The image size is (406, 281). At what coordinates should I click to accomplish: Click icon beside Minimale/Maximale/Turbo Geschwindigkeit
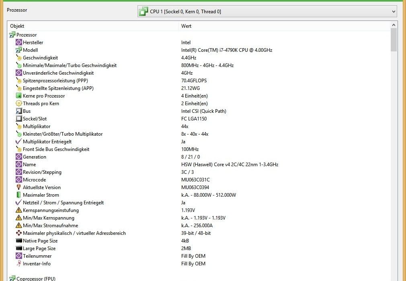(18, 65)
